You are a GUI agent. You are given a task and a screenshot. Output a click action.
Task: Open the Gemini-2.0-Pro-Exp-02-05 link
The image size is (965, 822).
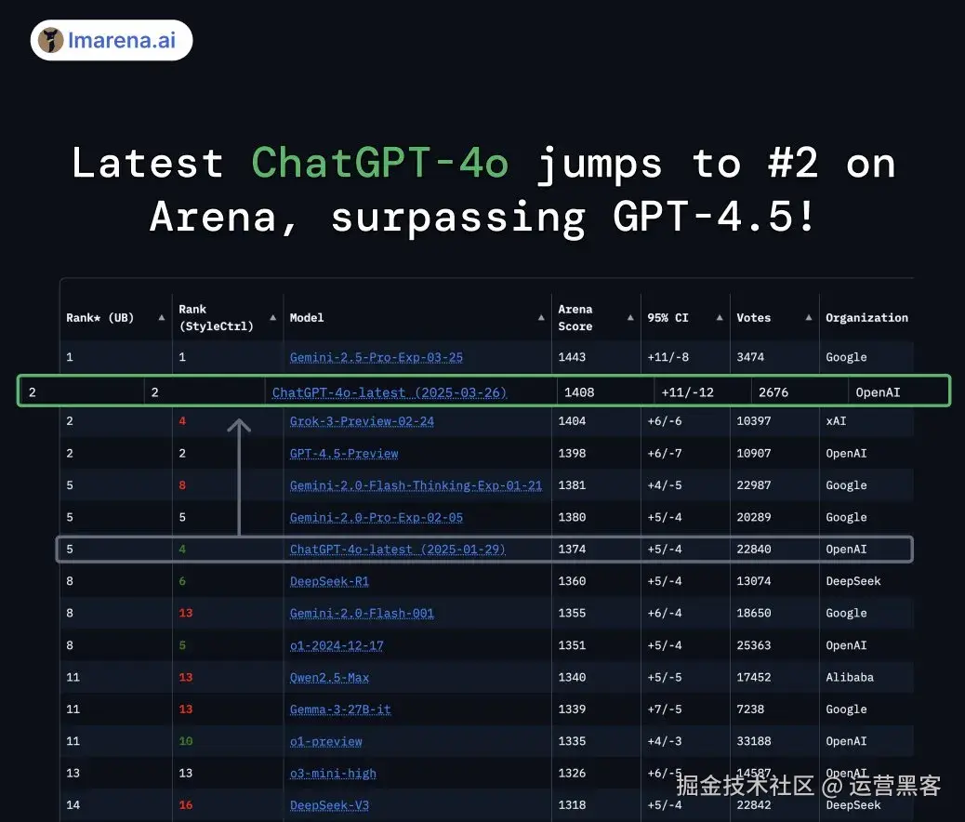[376, 517]
